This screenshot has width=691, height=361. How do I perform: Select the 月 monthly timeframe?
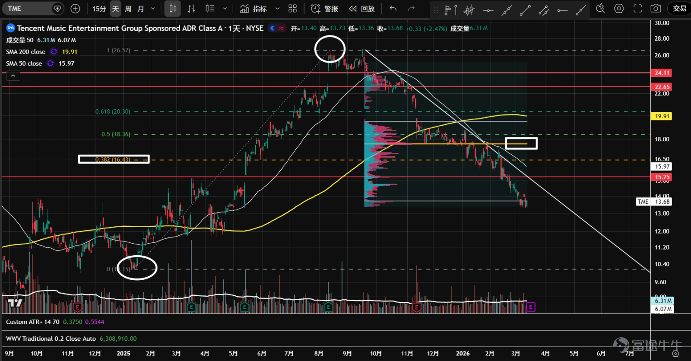point(140,9)
